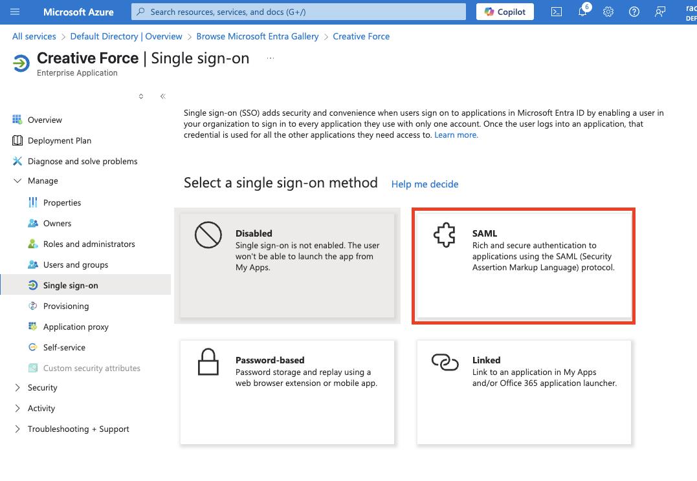Click the Copilot button
The height and width of the screenshot is (481, 697).
point(505,12)
